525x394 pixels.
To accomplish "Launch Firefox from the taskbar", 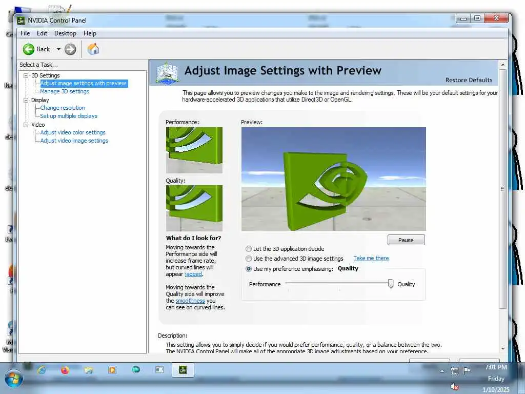I will (x=65, y=370).
